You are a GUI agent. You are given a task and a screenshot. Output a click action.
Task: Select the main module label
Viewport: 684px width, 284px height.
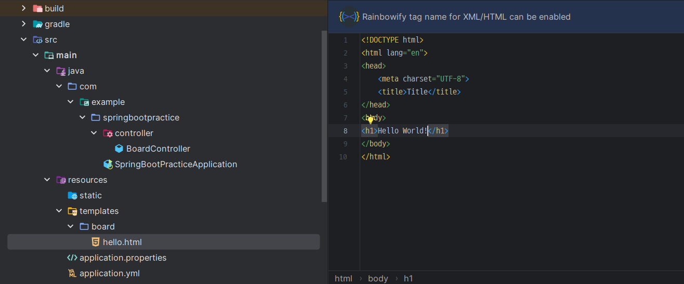click(67, 55)
